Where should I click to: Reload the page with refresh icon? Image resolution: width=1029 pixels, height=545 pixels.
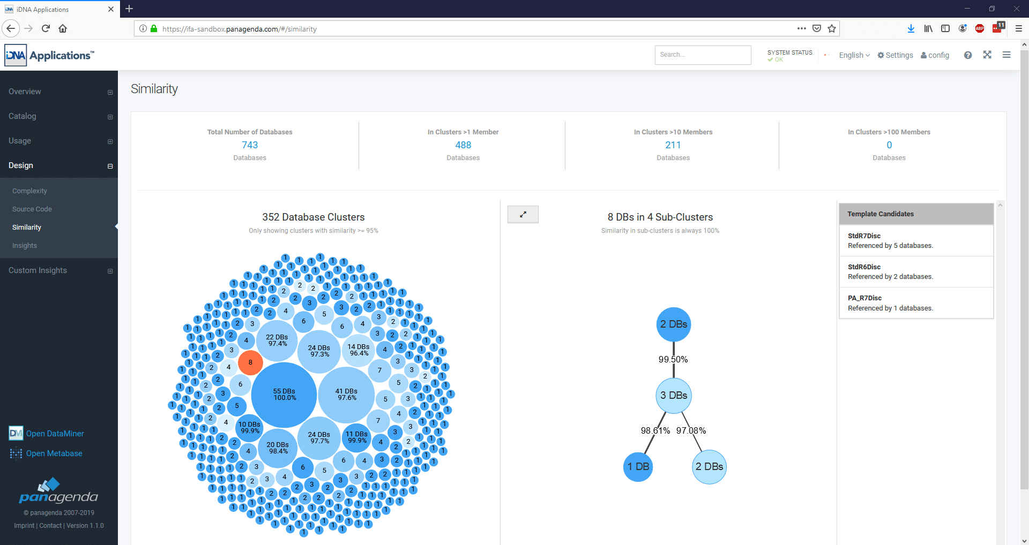click(x=46, y=28)
